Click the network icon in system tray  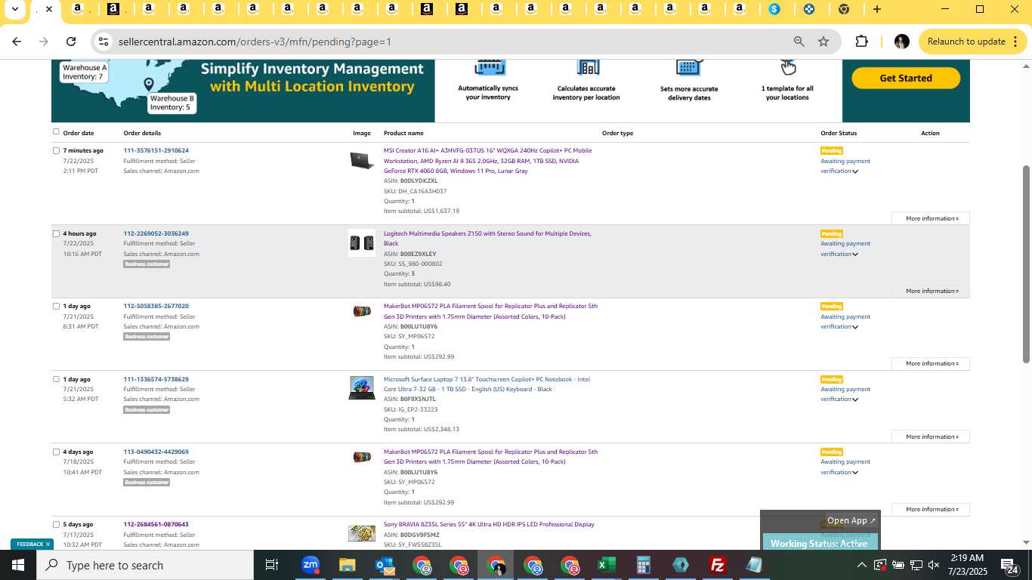click(916, 565)
